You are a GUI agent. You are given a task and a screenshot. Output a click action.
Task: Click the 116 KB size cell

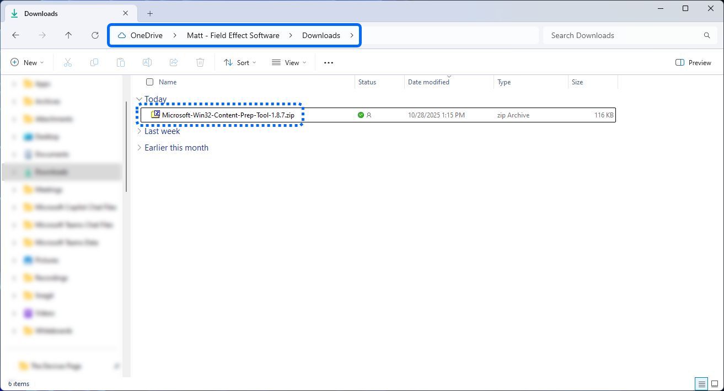[x=604, y=115]
